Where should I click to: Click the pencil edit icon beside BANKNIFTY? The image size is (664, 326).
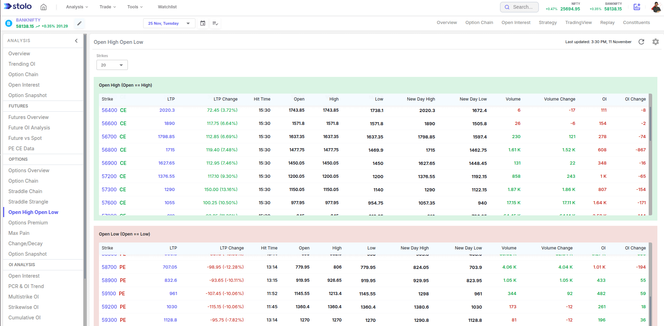coord(79,23)
